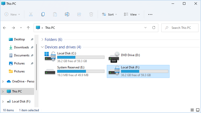Click '36.2 GB free of 59.3 GB' under F:
This screenshot has height=113, width=201.
tap(136, 75)
